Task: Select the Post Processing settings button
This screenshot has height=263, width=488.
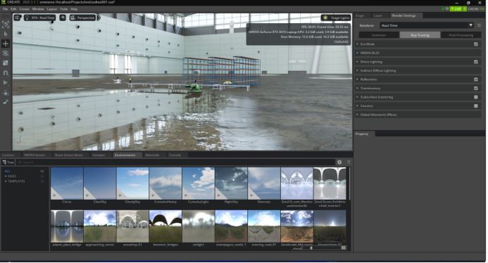Action: [x=461, y=35]
